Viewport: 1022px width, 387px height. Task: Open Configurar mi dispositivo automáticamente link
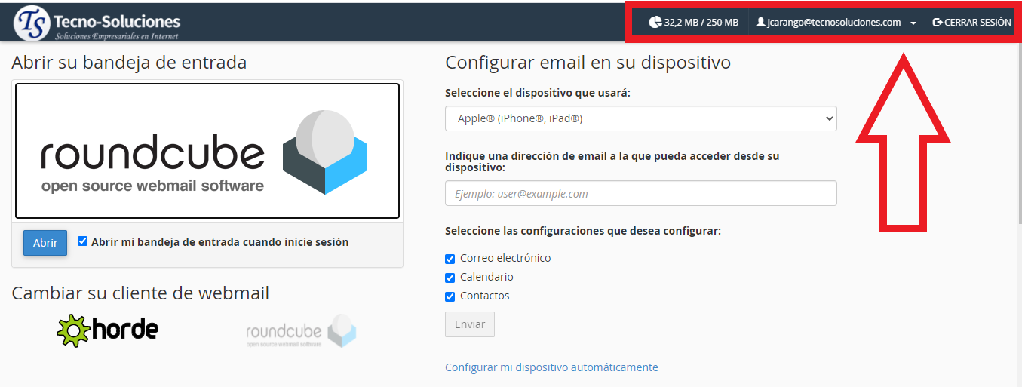(x=551, y=367)
